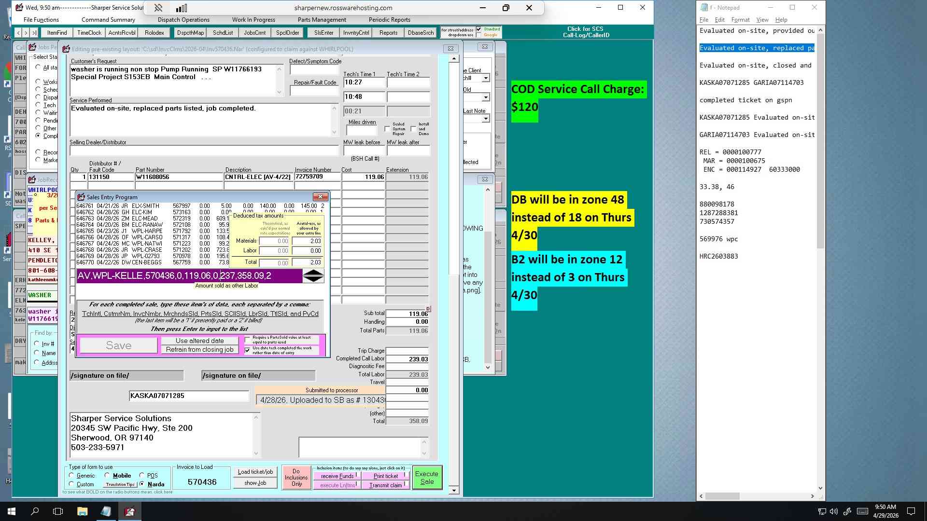Click the jump-to-last arrow in toolbar
The height and width of the screenshot is (521, 927).
[x=34, y=33]
